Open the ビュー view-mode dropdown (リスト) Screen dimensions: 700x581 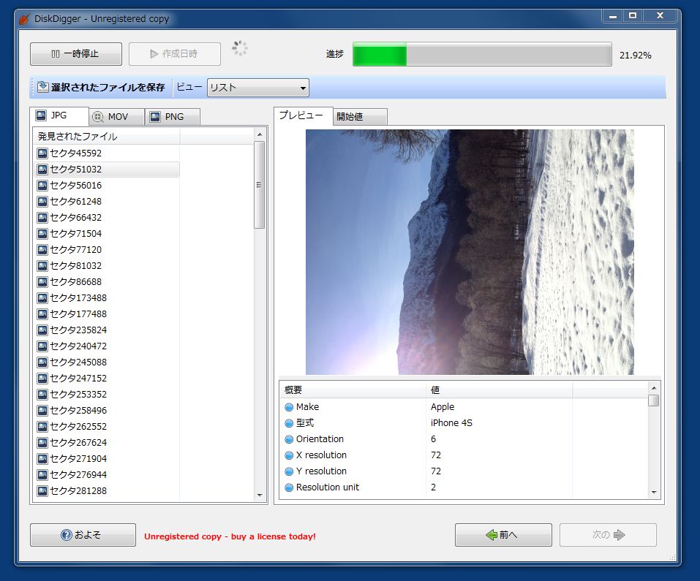coord(258,88)
